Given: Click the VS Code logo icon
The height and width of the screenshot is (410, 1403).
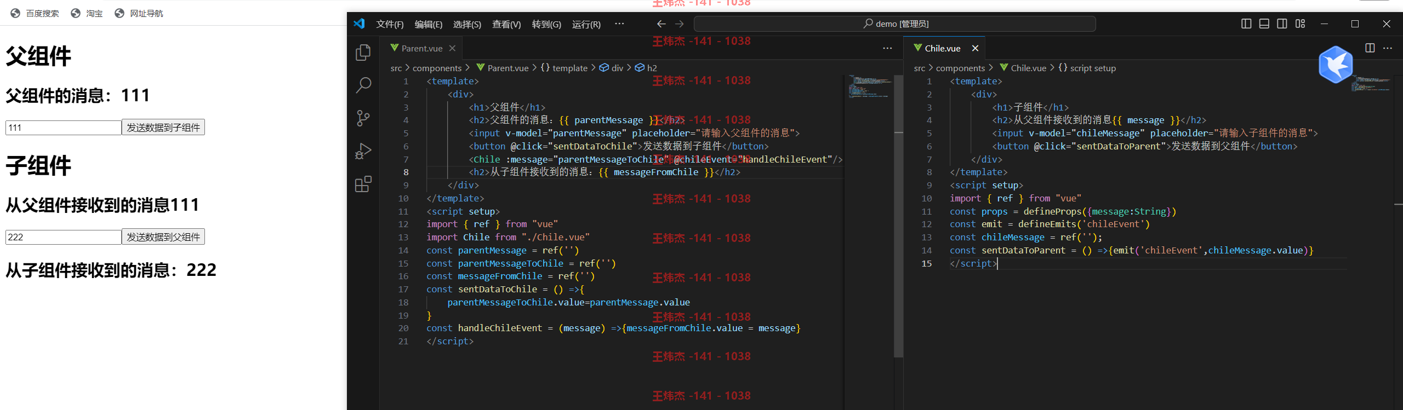Looking at the screenshot, I should click(x=359, y=24).
